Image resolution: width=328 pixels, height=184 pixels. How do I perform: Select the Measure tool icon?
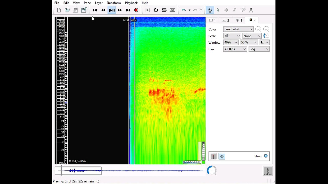click(251, 10)
